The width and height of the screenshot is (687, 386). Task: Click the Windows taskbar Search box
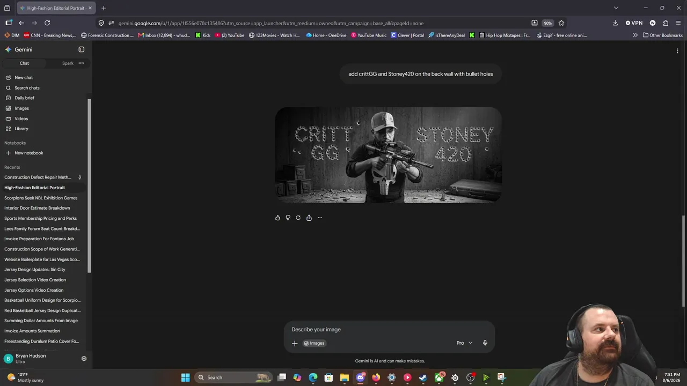(233, 377)
